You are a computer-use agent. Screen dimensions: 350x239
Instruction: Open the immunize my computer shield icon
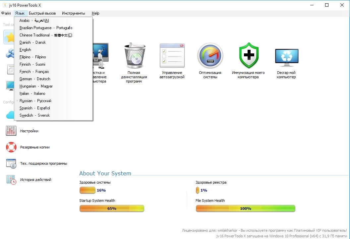coord(249,55)
